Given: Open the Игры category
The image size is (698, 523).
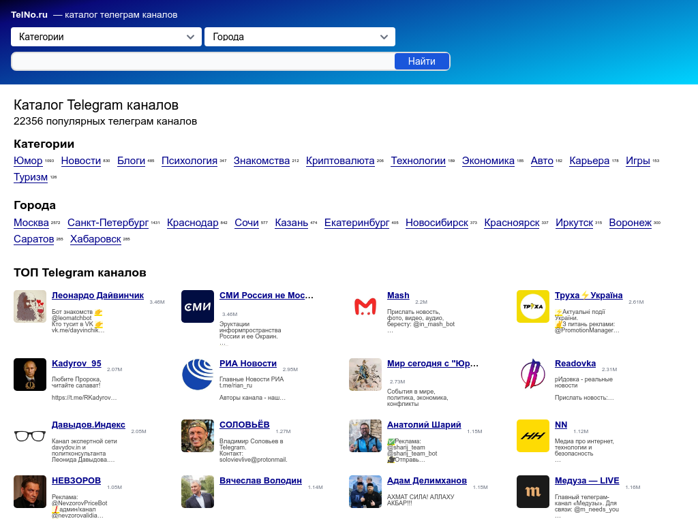Looking at the screenshot, I should pos(638,161).
